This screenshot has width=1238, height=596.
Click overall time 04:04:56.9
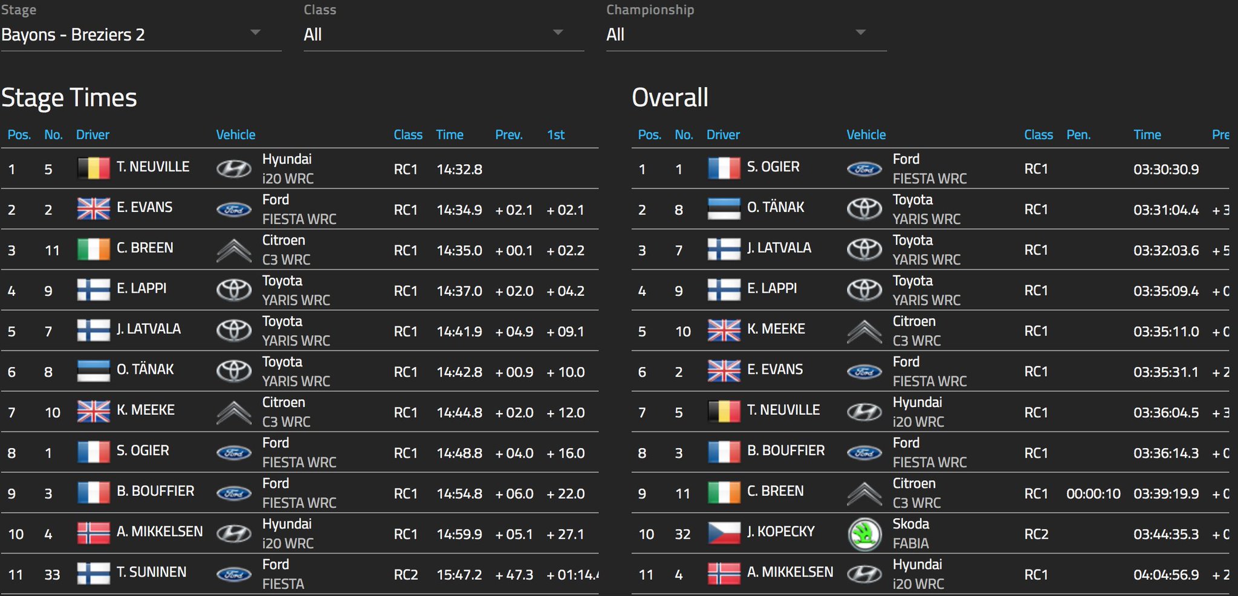click(1166, 575)
